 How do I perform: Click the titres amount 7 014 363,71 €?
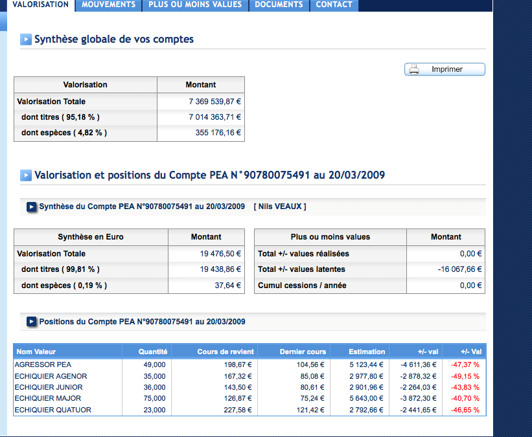[x=214, y=117]
